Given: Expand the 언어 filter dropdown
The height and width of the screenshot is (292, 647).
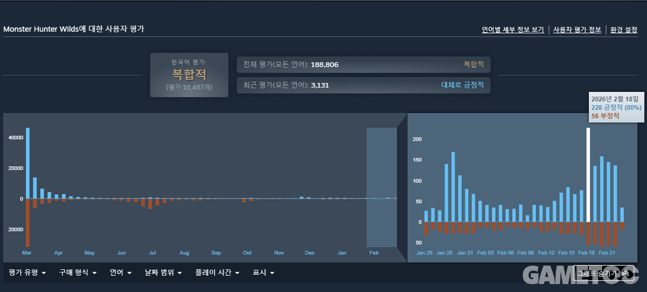Looking at the screenshot, I should point(121,272).
